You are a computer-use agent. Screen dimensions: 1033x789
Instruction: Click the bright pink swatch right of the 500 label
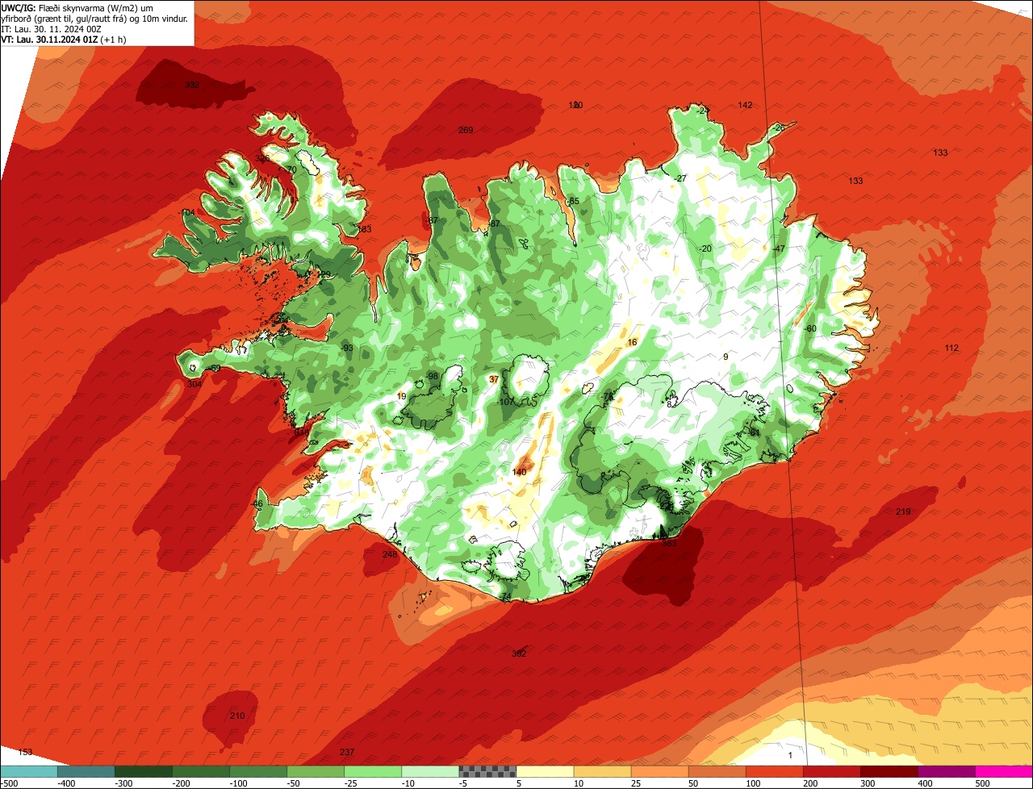(x=1004, y=771)
